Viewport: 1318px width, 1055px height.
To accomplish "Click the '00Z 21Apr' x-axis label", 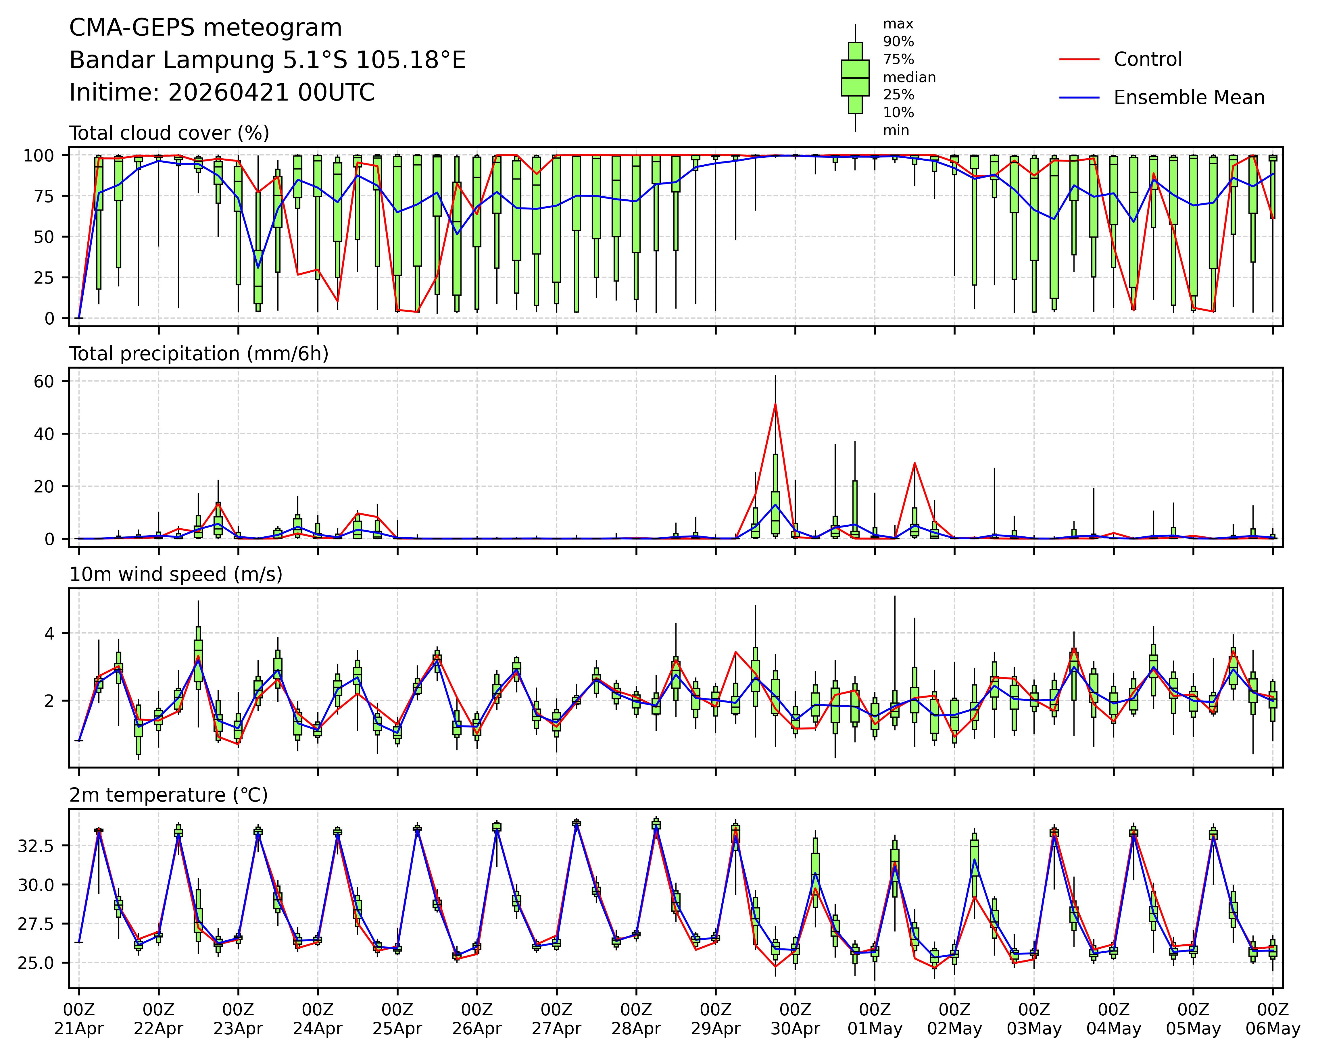I will pos(79,1018).
